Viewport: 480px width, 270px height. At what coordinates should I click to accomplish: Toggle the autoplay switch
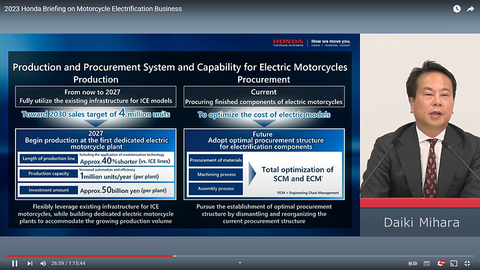pyautogui.click(x=413, y=264)
